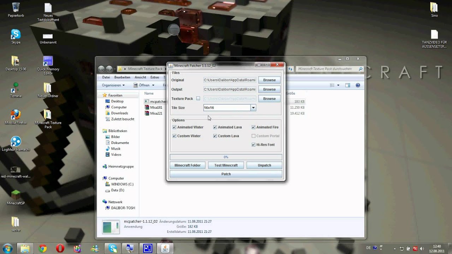Open the Opera browser taskbar icon
The width and height of the screenshot is (452, 254).
coord(59,248)
